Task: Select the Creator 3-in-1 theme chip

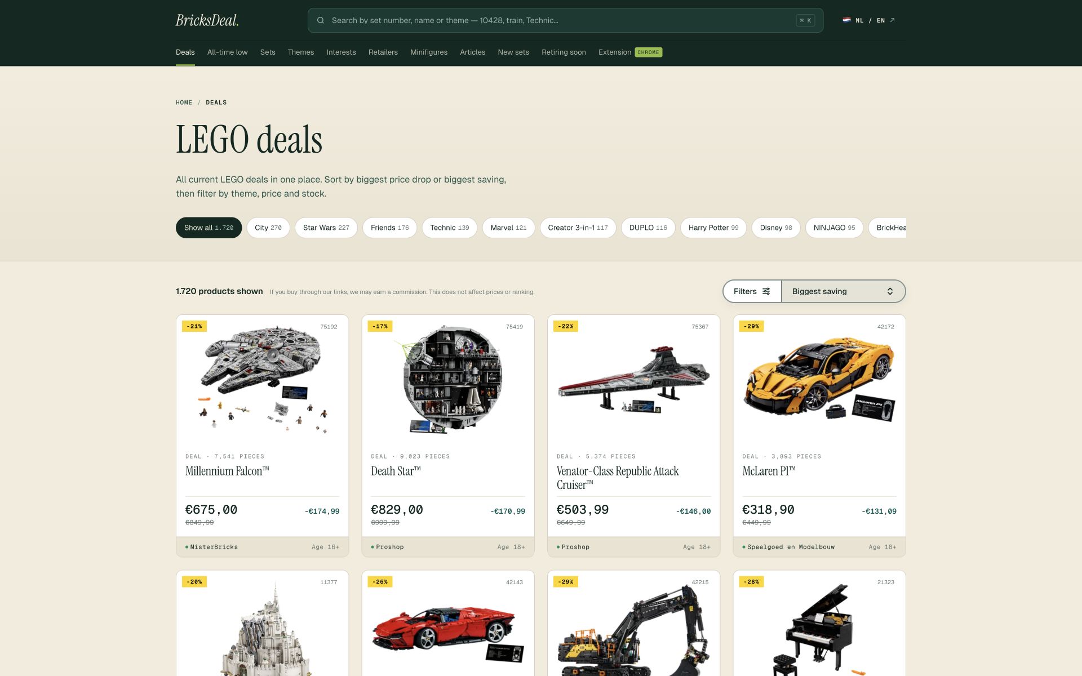Action: tap(578, 228)
